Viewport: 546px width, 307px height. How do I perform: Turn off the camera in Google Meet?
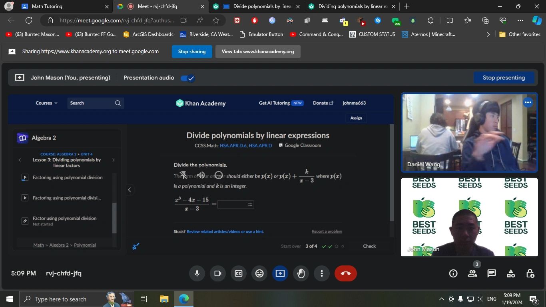(x=217, y=273)
